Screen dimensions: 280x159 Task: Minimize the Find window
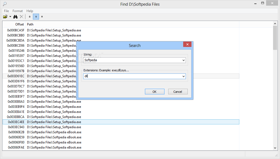click(x=255, y=3)
